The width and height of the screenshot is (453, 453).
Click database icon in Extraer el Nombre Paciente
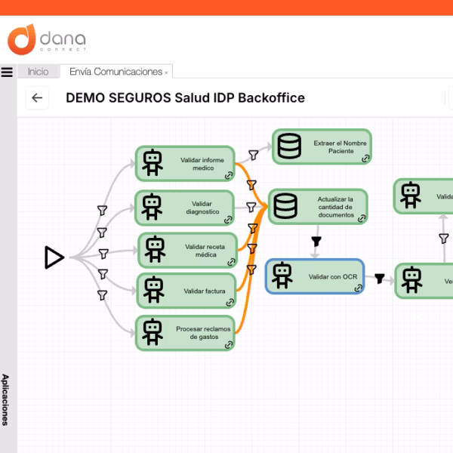point(289,146)
